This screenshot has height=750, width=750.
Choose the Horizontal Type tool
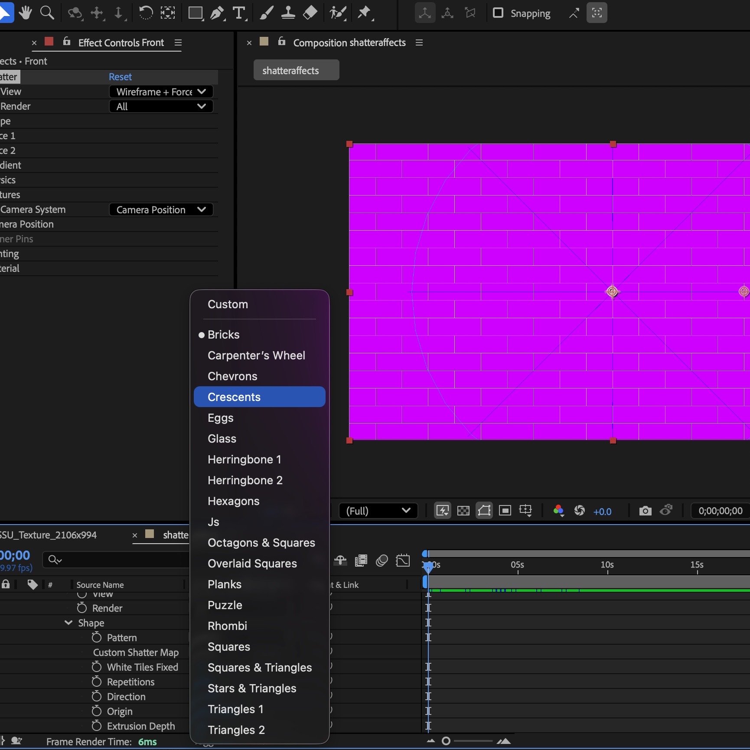tap(239, 13)
